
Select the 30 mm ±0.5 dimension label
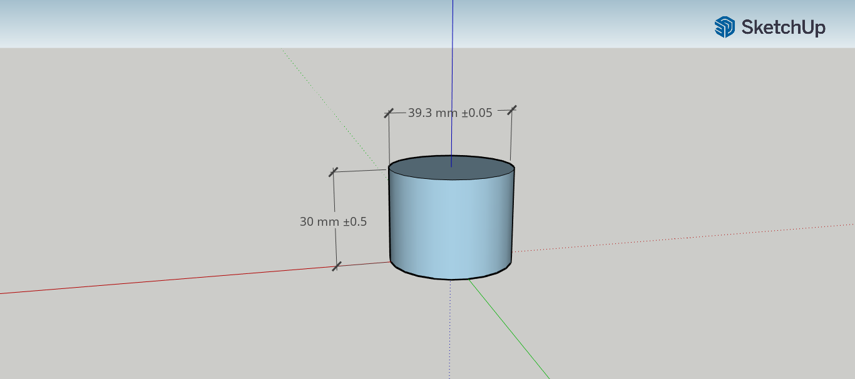tap(333, 221)
